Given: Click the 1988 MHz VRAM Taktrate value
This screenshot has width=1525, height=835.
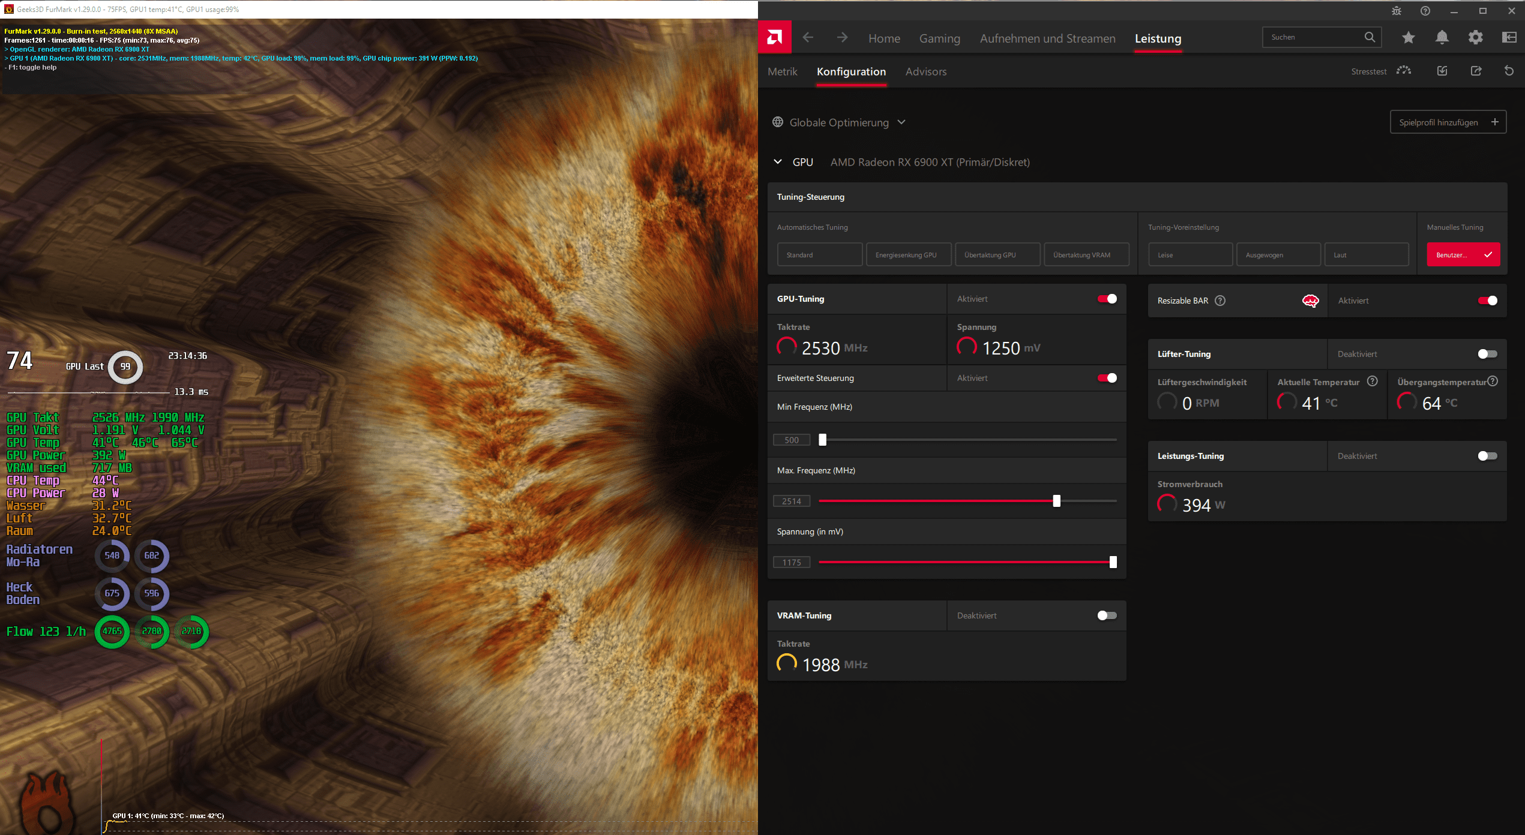Looking at the screenshot, I should [x=834, y=665].
